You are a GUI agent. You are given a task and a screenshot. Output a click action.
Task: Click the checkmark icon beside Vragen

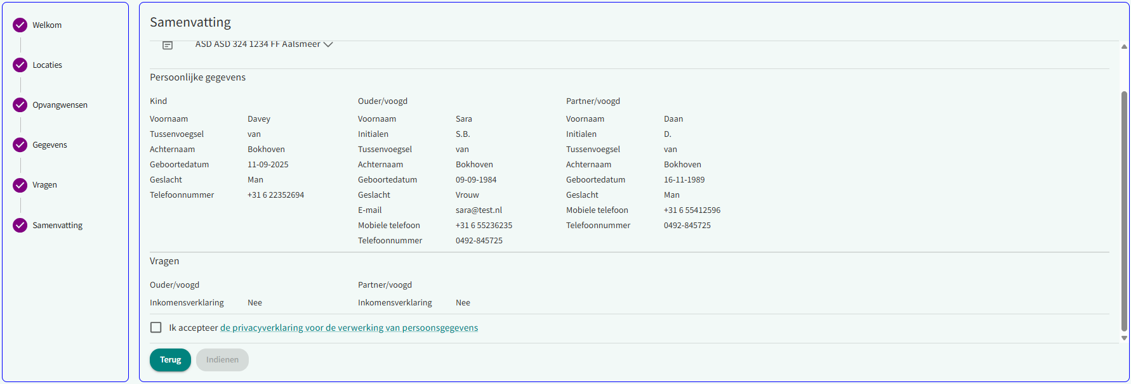pyautogui.click(x=20, y=185)
